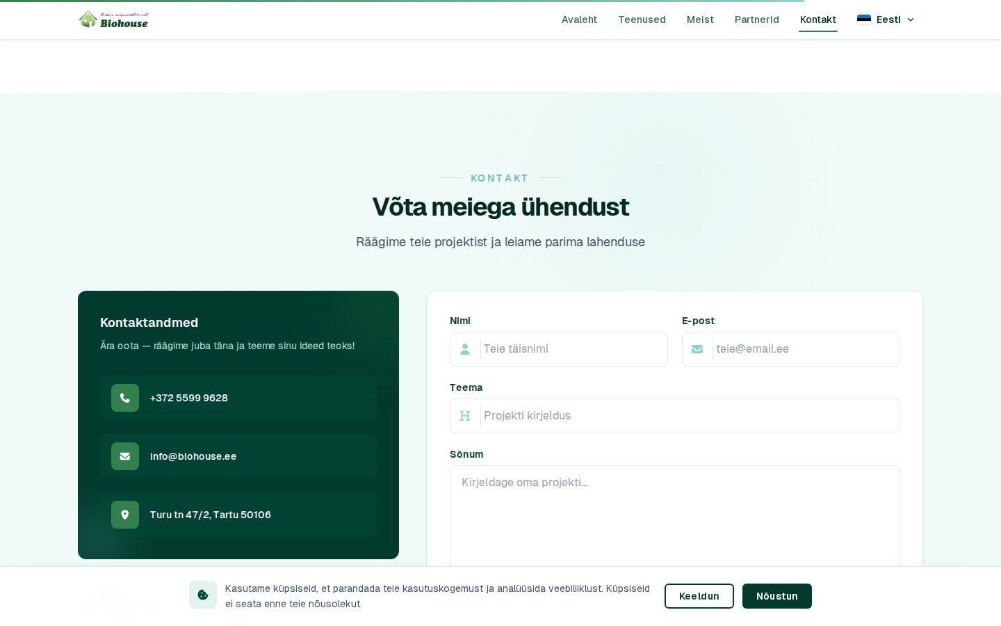The image size is (1001, 626).
Task: Click the envelope icon beside info@biohouse.ee
Action: click(x=125, y=456)
